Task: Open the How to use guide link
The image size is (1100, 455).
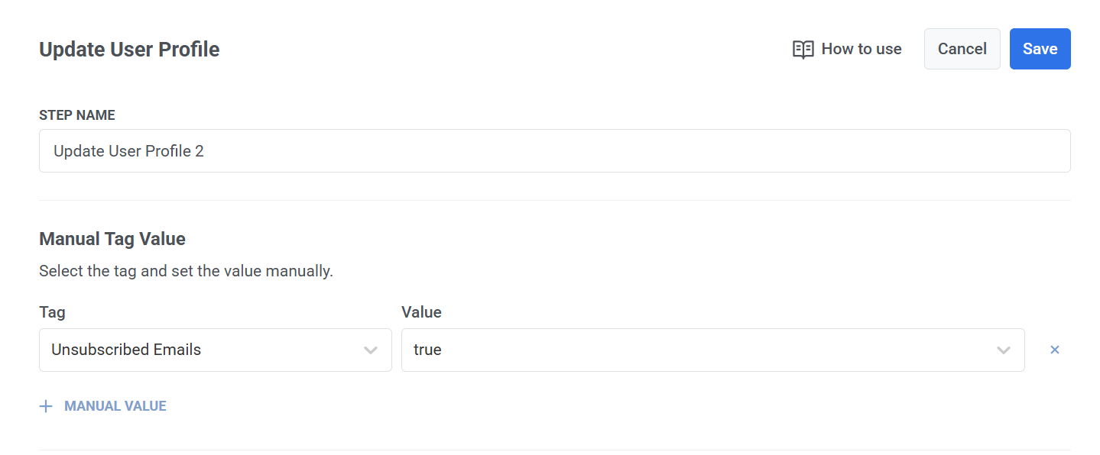Action: (861, 50)
